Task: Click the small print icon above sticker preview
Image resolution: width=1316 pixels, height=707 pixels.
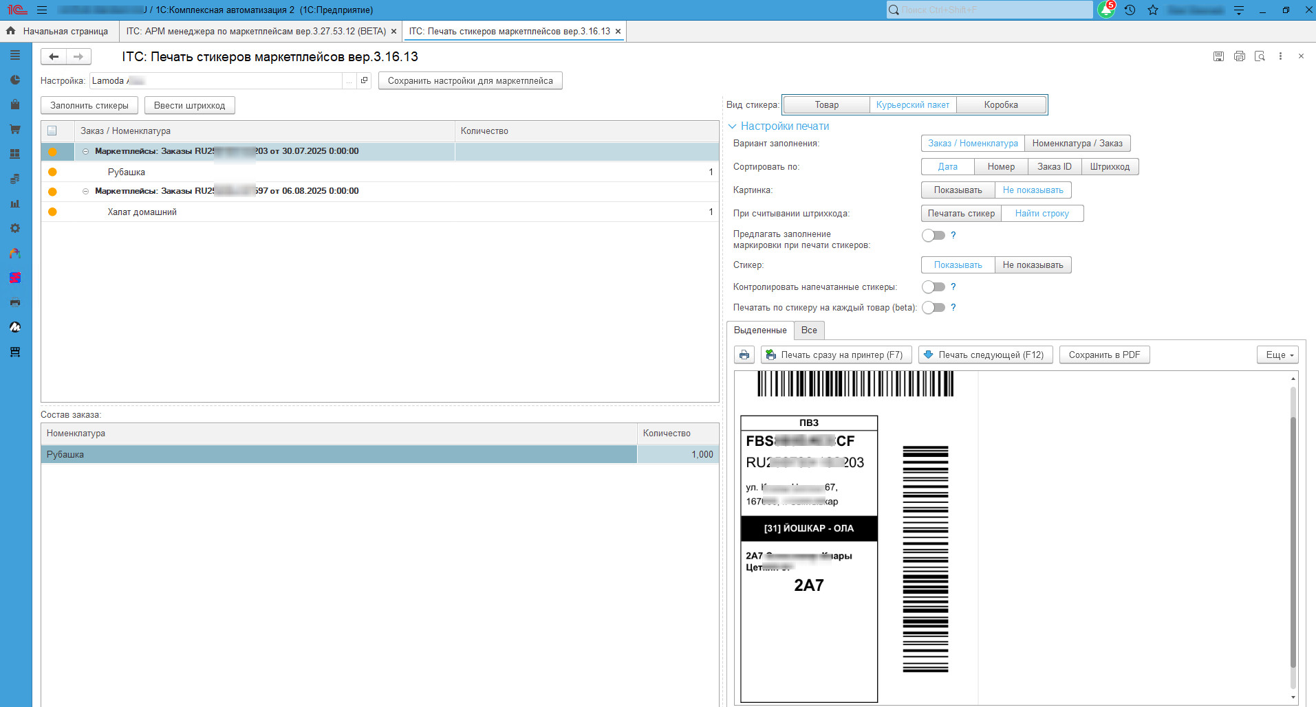Action: [x=744, y=355]
